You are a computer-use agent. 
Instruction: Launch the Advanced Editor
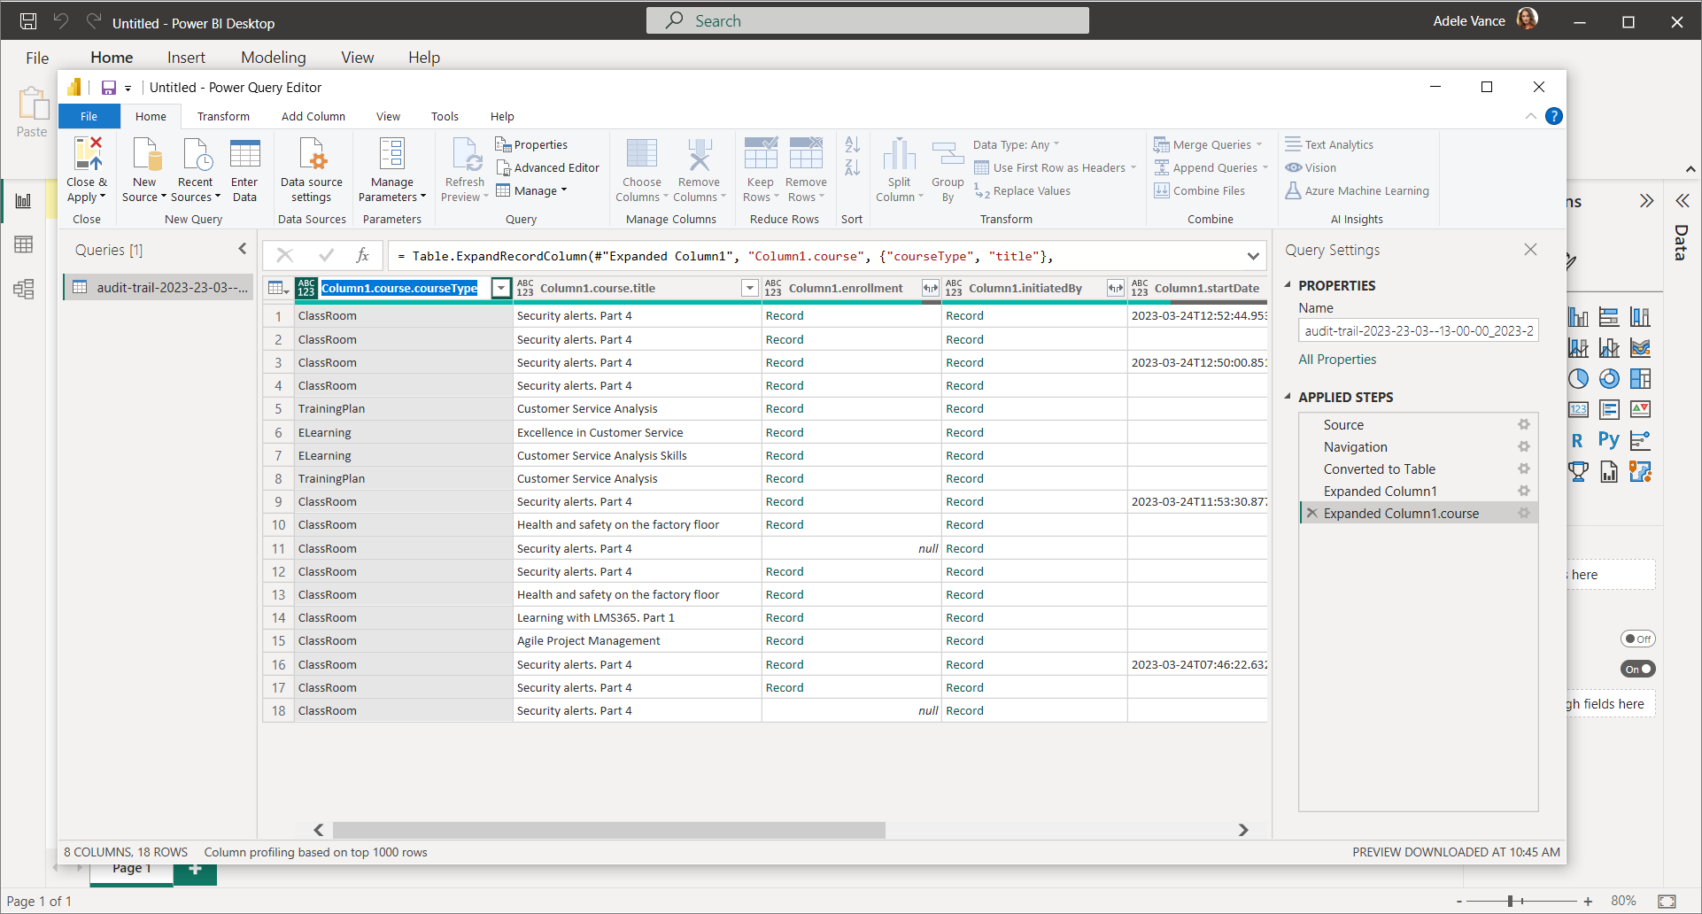coord(547,167)
